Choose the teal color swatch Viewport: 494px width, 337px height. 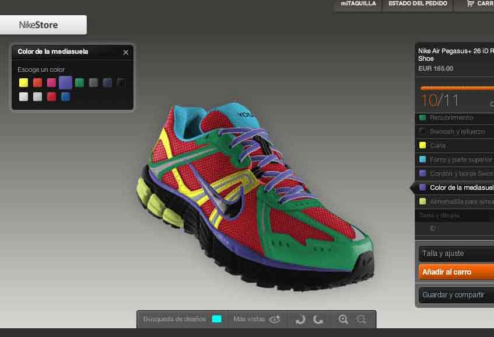[65, 96]
